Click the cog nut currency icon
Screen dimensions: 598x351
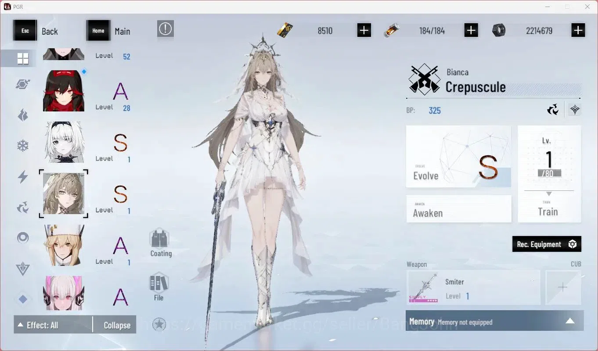[x=499, y=30]
